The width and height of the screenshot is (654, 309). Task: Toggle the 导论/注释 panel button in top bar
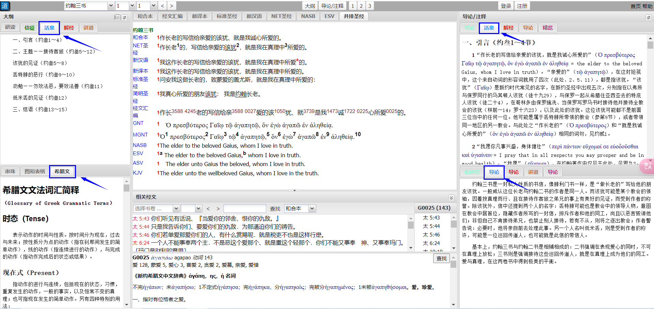click(332, 6)
